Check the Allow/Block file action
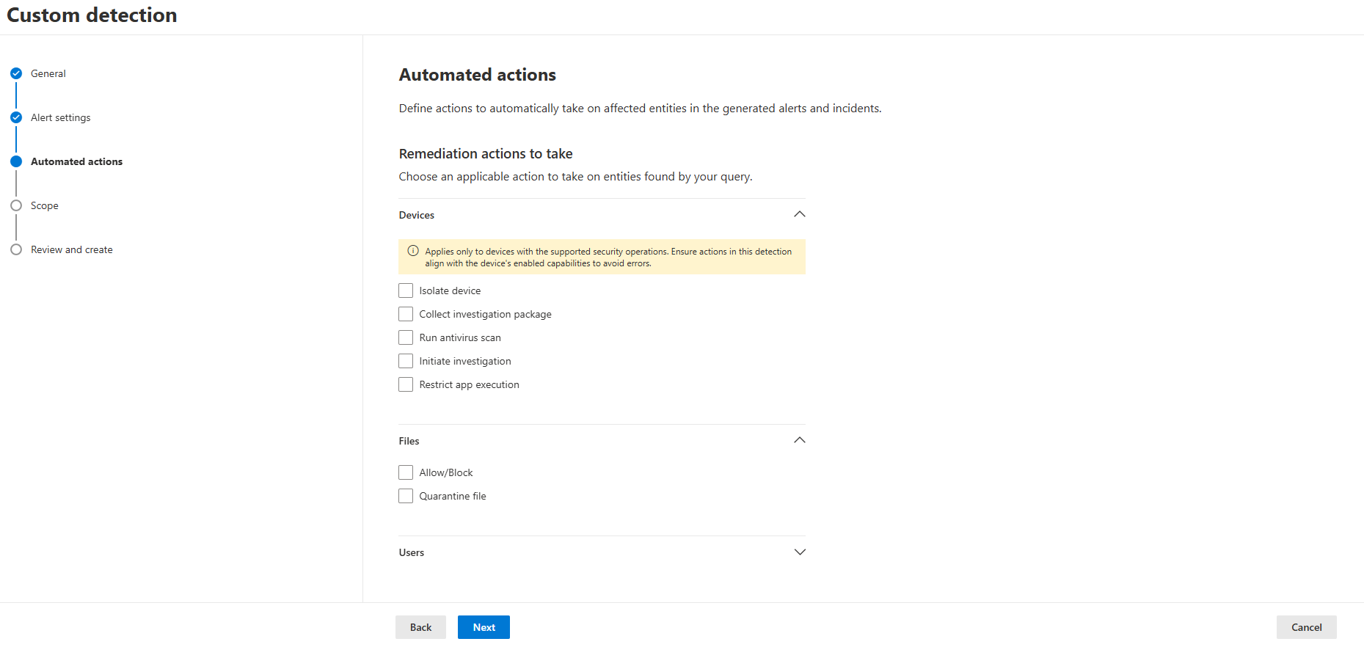 click(406, 472)
